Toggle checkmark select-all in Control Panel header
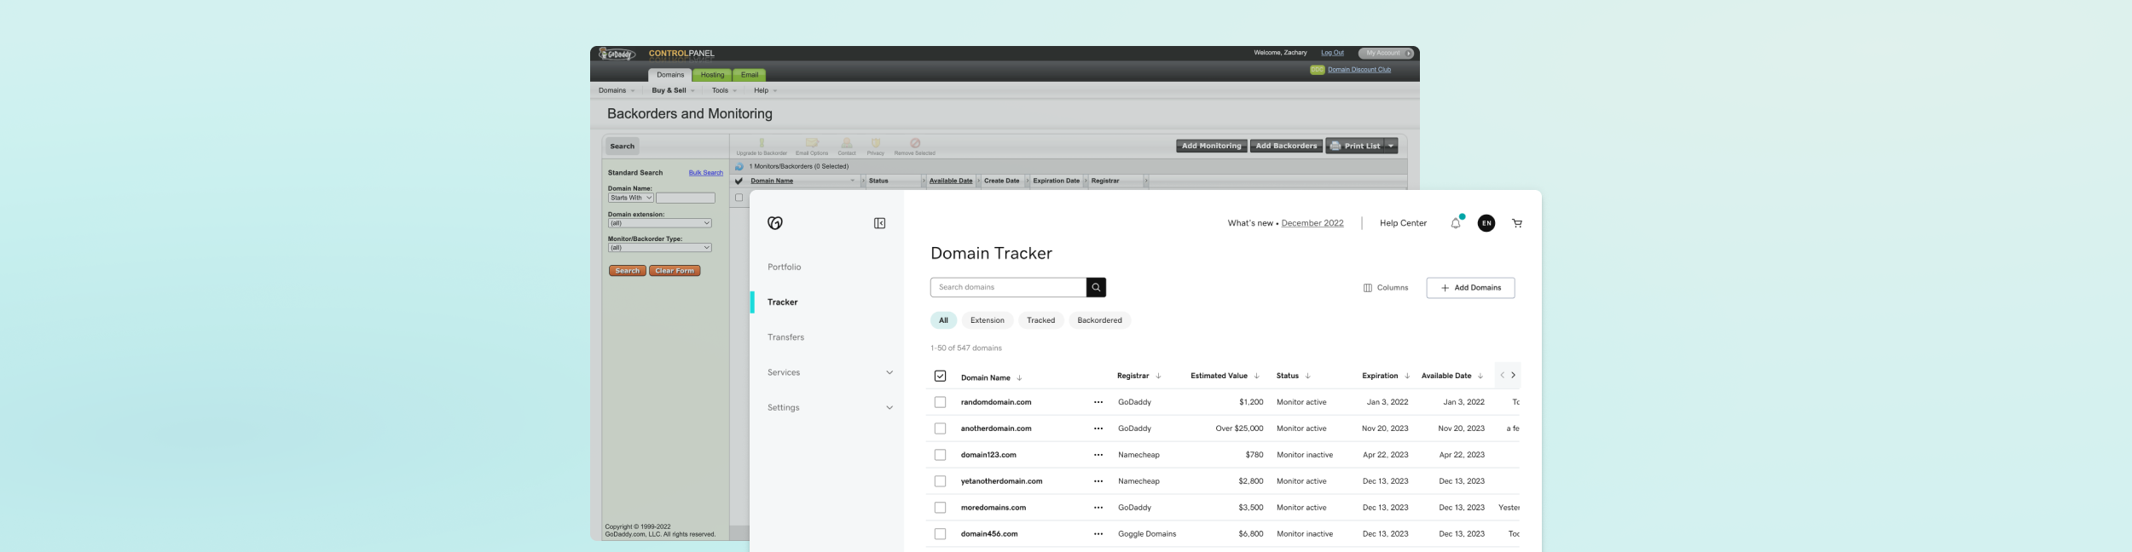The height and width of the screenshot is (552, 2132). coord(739,181)
